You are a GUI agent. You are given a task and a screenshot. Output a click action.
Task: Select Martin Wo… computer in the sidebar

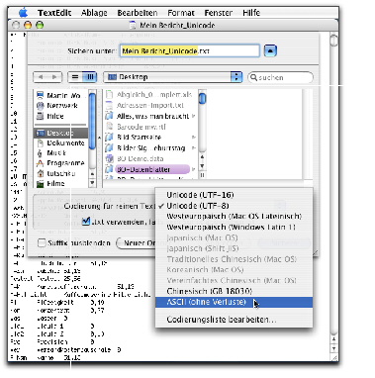point(59,96)
